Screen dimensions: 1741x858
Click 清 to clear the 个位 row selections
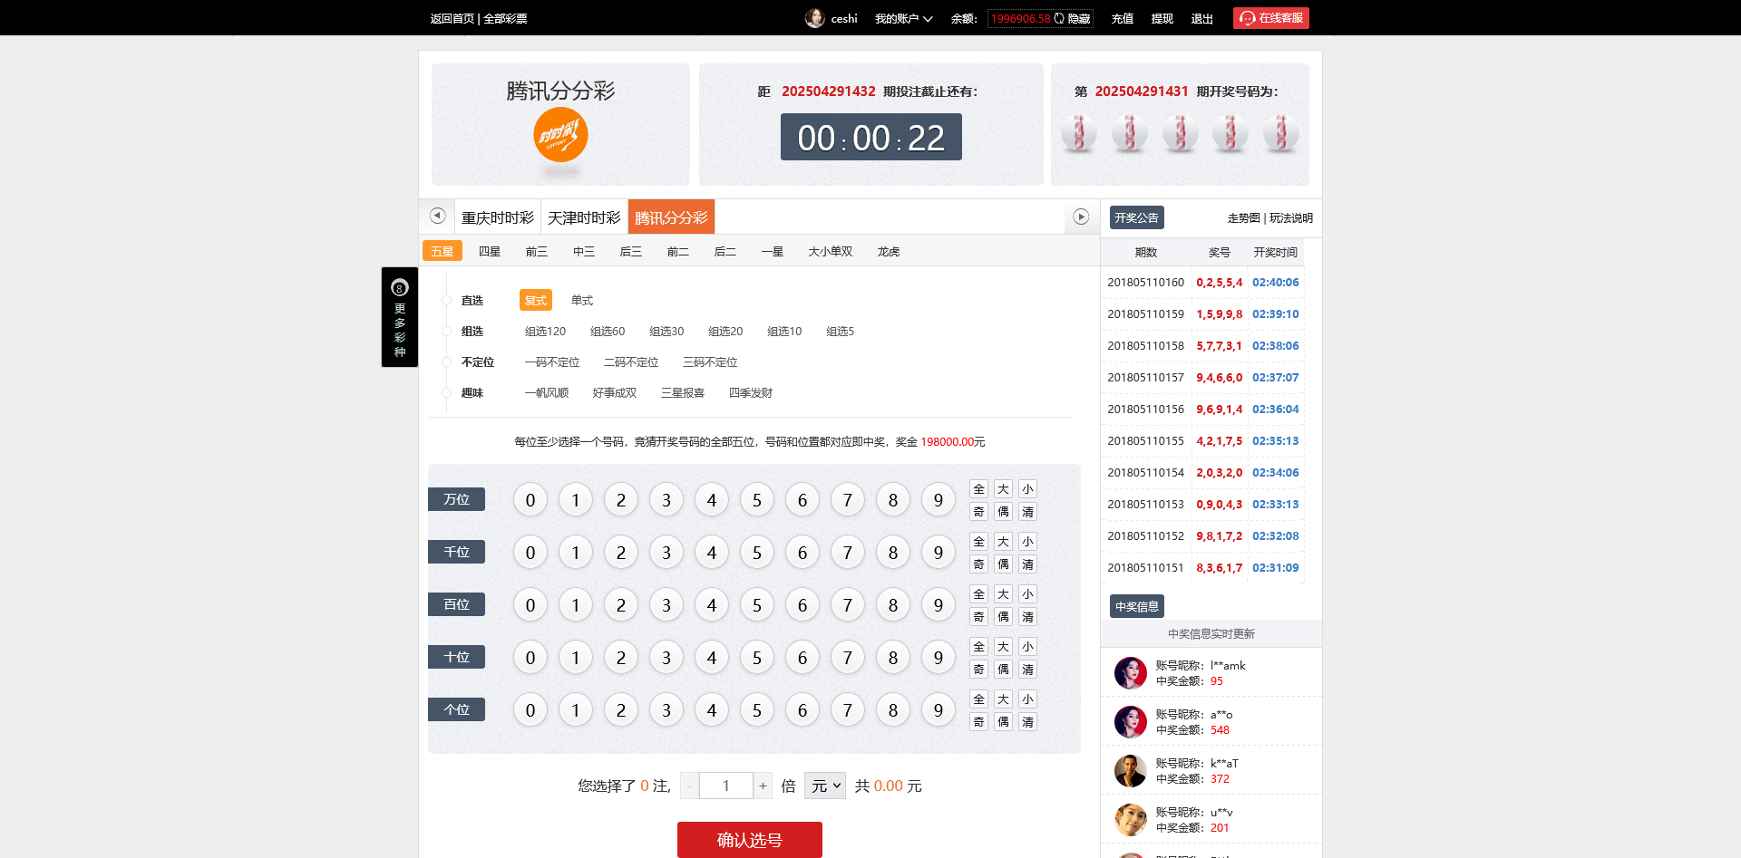click(x=1027, y=721)
